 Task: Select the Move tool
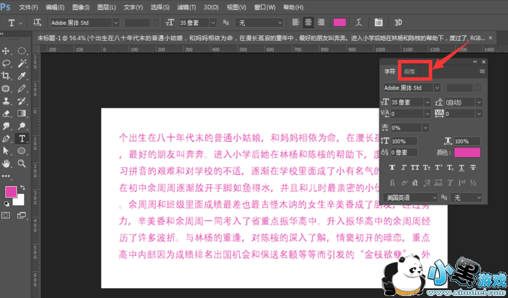6,51
